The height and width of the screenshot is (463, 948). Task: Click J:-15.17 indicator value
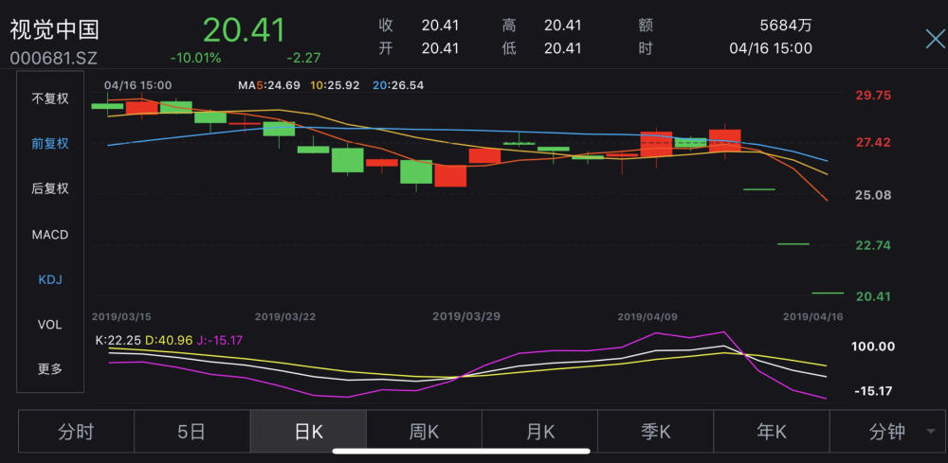(x=220, y=341)
